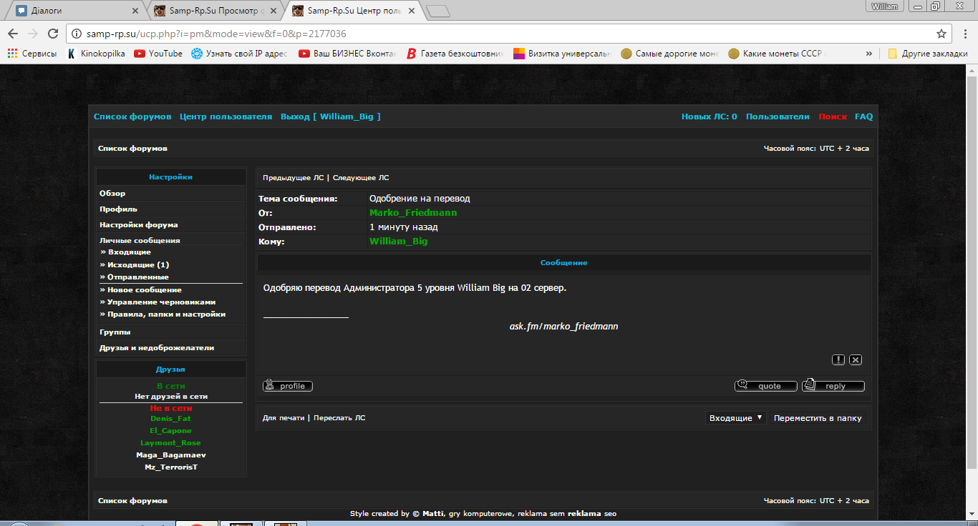Image resolution: width=978 pixels, height=526 pixels.
Task: Click the report message exclamation icon
Action: [x=838, y=360]
